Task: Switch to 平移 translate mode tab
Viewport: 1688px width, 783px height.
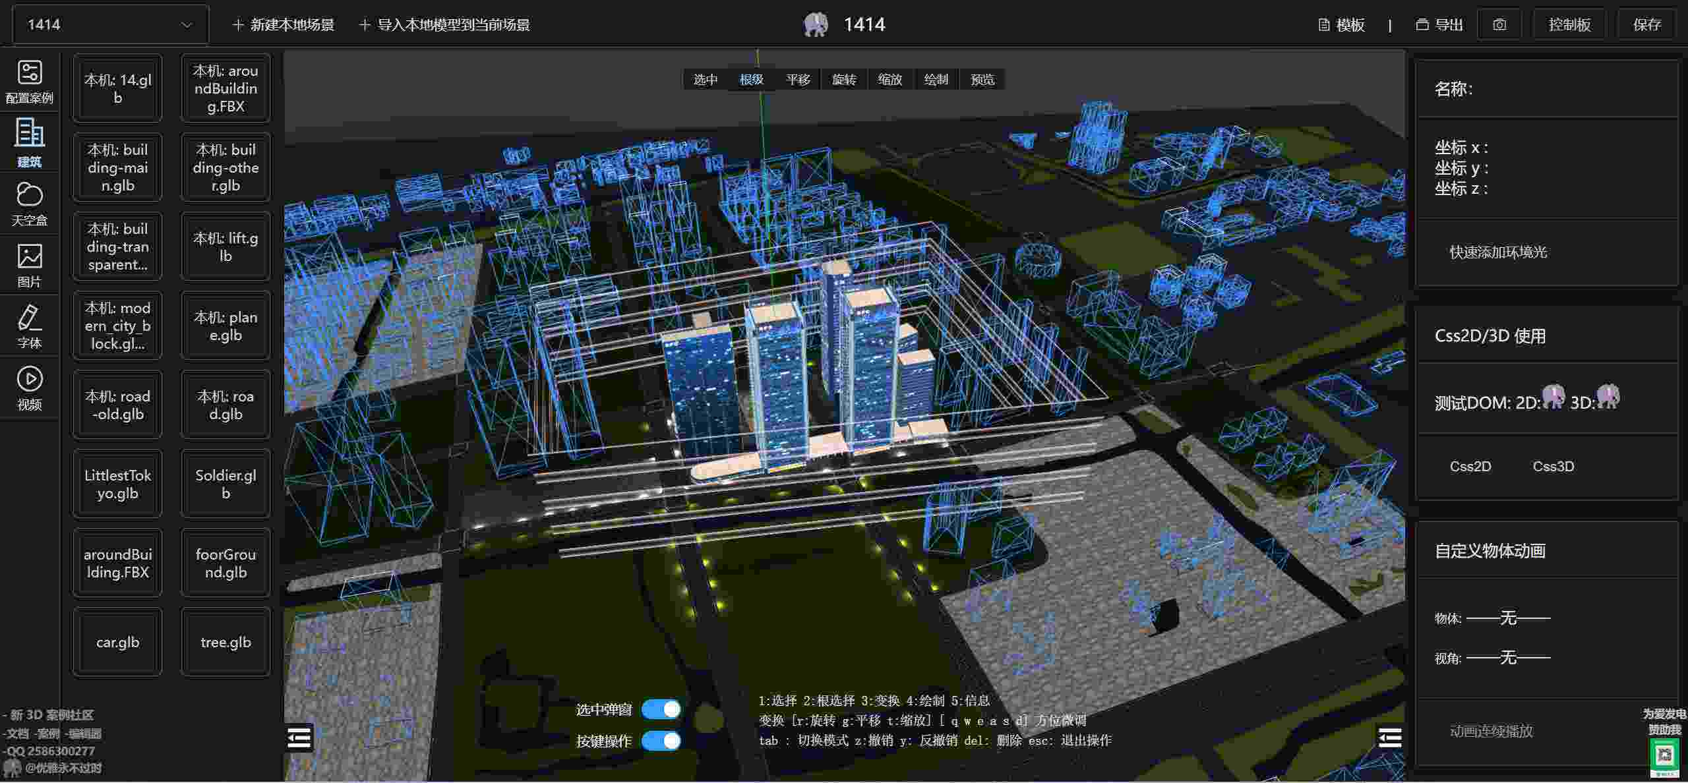Action: point(798,80)
